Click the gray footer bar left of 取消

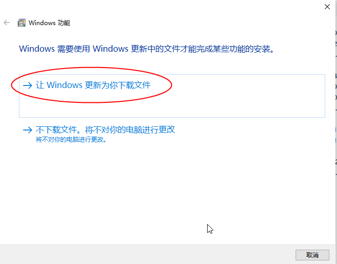[146, 255]
